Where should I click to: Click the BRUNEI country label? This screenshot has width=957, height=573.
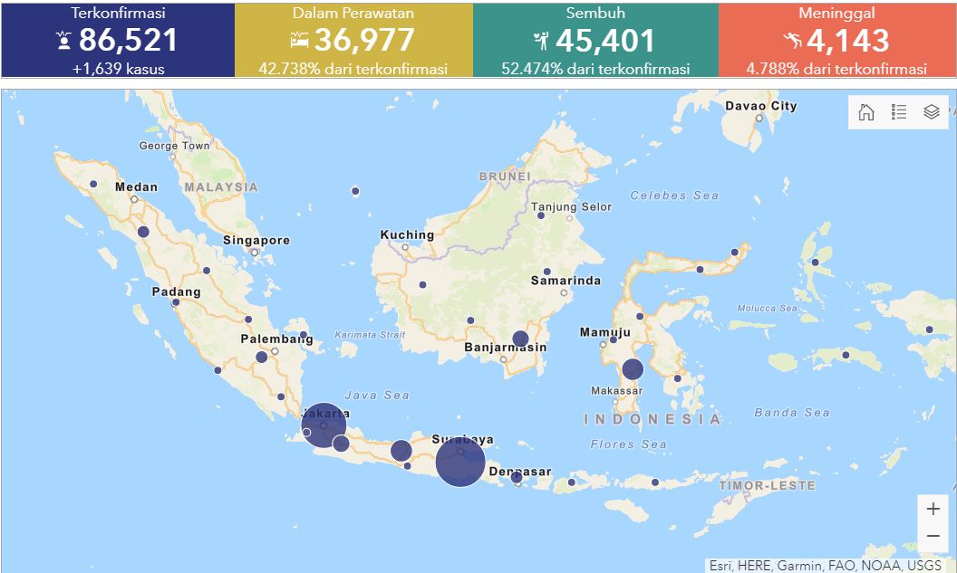(505, 177)
